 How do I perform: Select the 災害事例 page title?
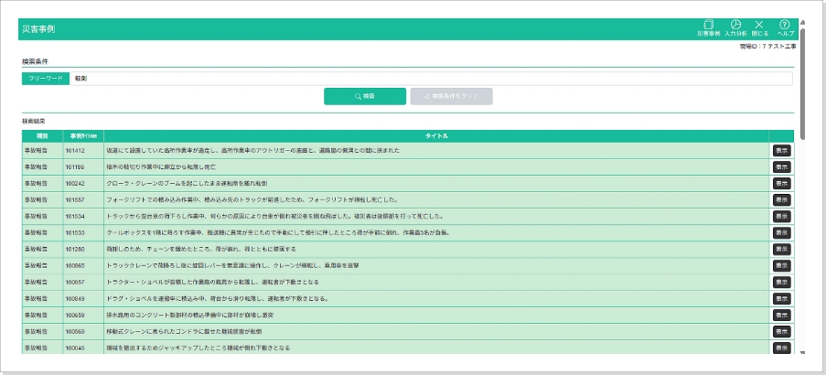click(38, 29)
